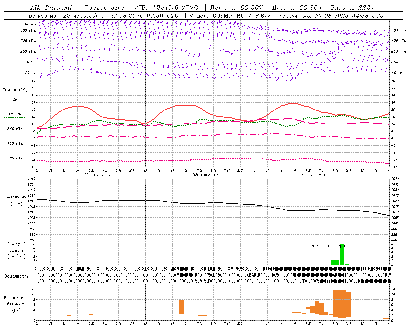Click the 'Рассчитано: 27.08.2025 04:38 UTC' timestamp
408x326 pixels.
[x=331, y=16]
